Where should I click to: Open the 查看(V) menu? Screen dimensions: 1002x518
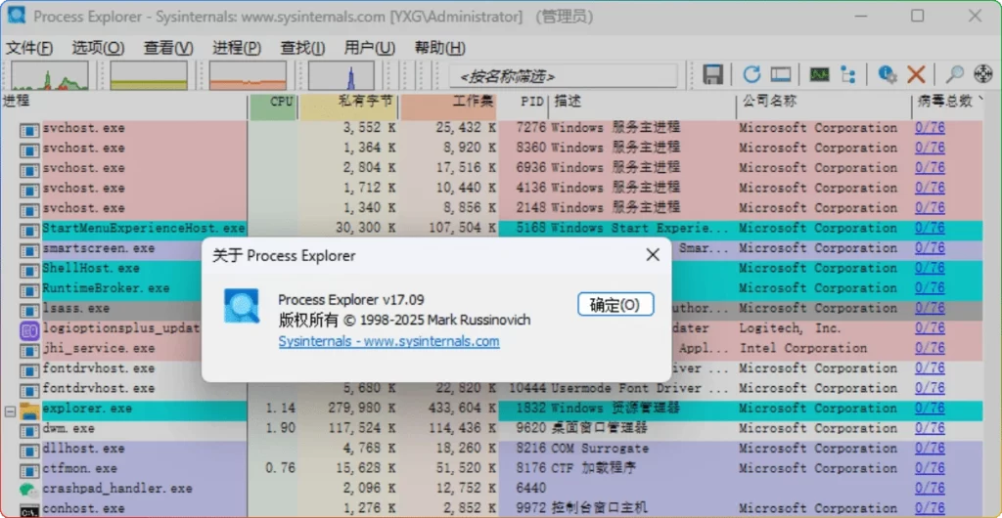coord(168,48)
